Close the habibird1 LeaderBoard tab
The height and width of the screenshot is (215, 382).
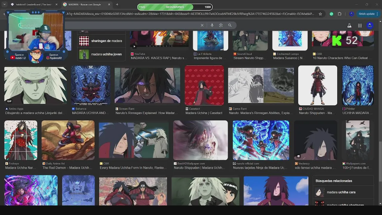pyautogui.click(x=56, y=4)
